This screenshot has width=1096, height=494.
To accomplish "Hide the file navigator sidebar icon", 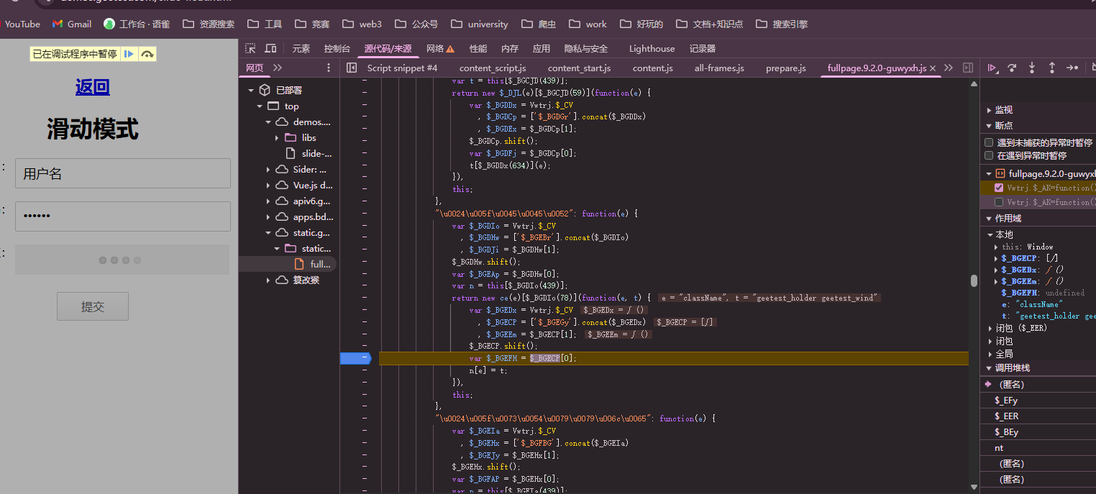I will coord(352,68).
